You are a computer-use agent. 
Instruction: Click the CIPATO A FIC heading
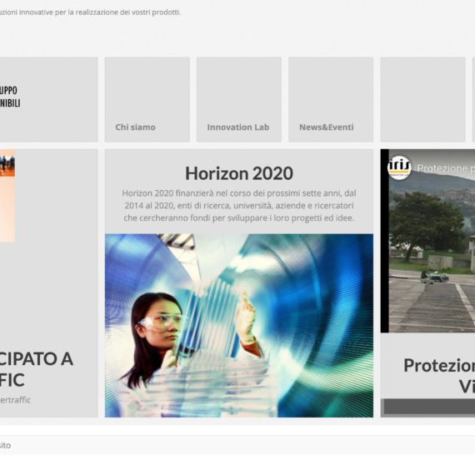click(x=37, y=369)
